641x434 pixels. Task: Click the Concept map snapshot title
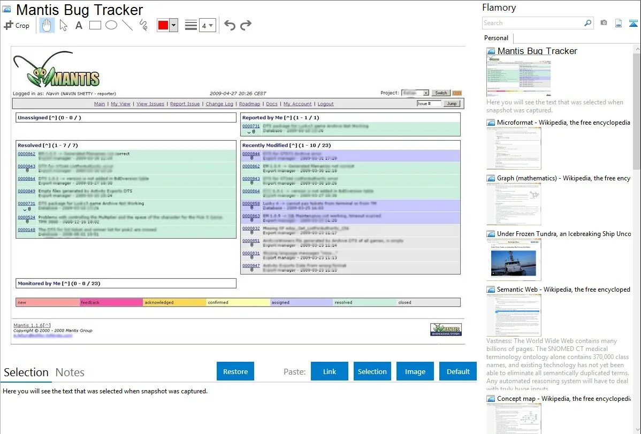tap(564, 398)
